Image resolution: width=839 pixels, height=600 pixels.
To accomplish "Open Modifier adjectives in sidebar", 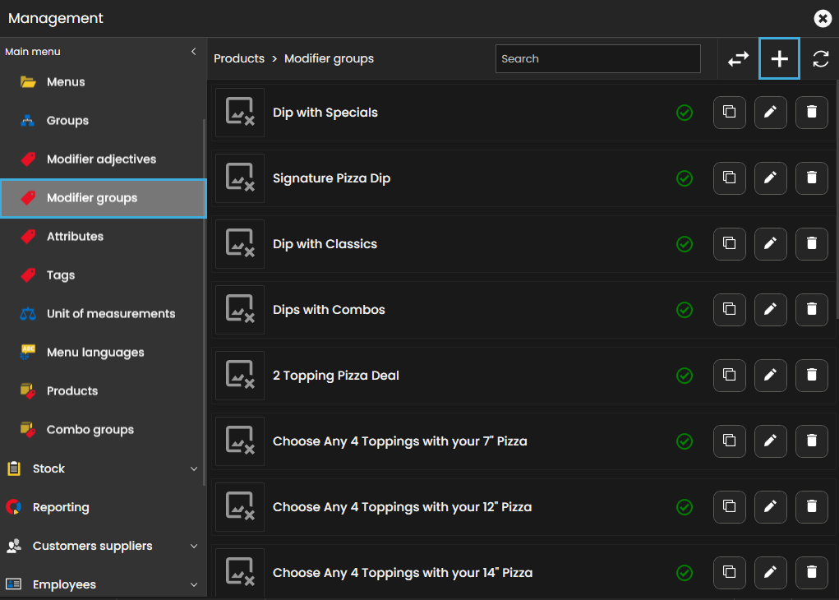I will pyautogui.click(x=100, y=159).
